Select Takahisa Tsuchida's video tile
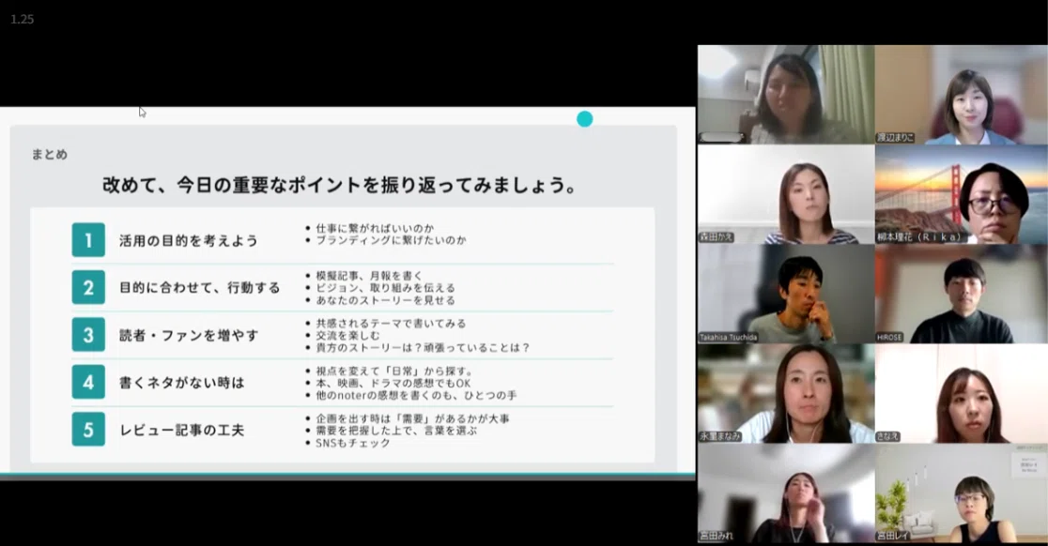 (x=786, y=294)
